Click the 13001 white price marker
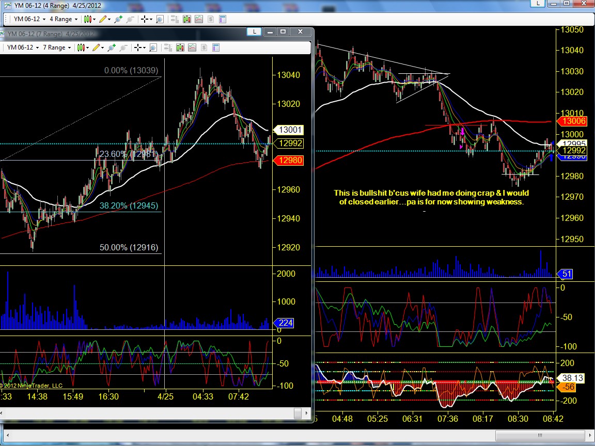The width and height of the screenshot is (595, 446). tap(288, 130)
